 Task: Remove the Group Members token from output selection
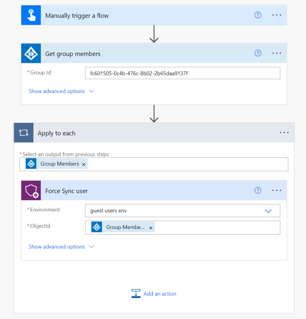click(83, 164)
